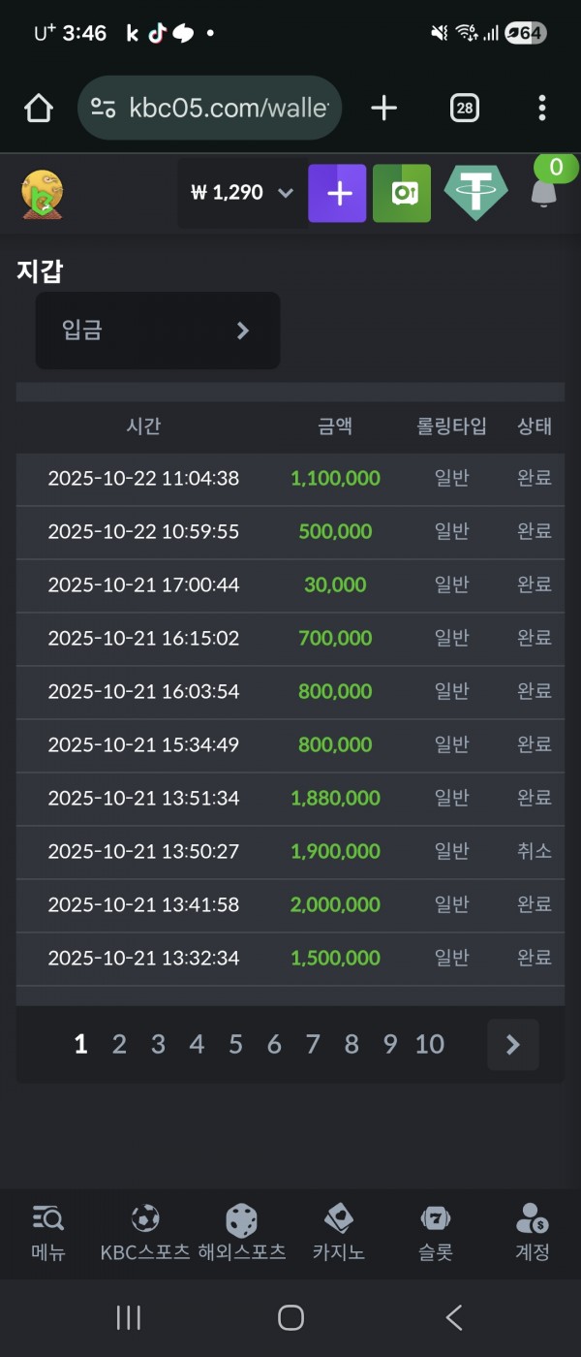Tap the site logo avatar
The image size is (581, 1357).
(x=42, y=194)
